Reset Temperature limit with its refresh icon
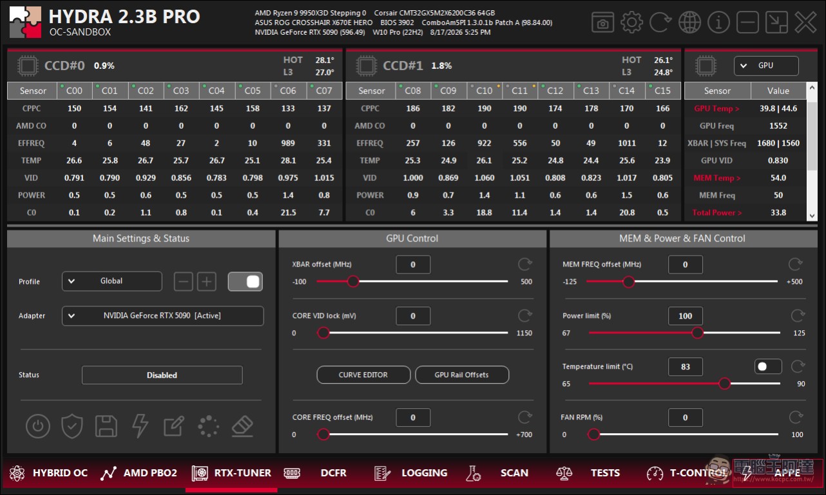 (798, 366)
